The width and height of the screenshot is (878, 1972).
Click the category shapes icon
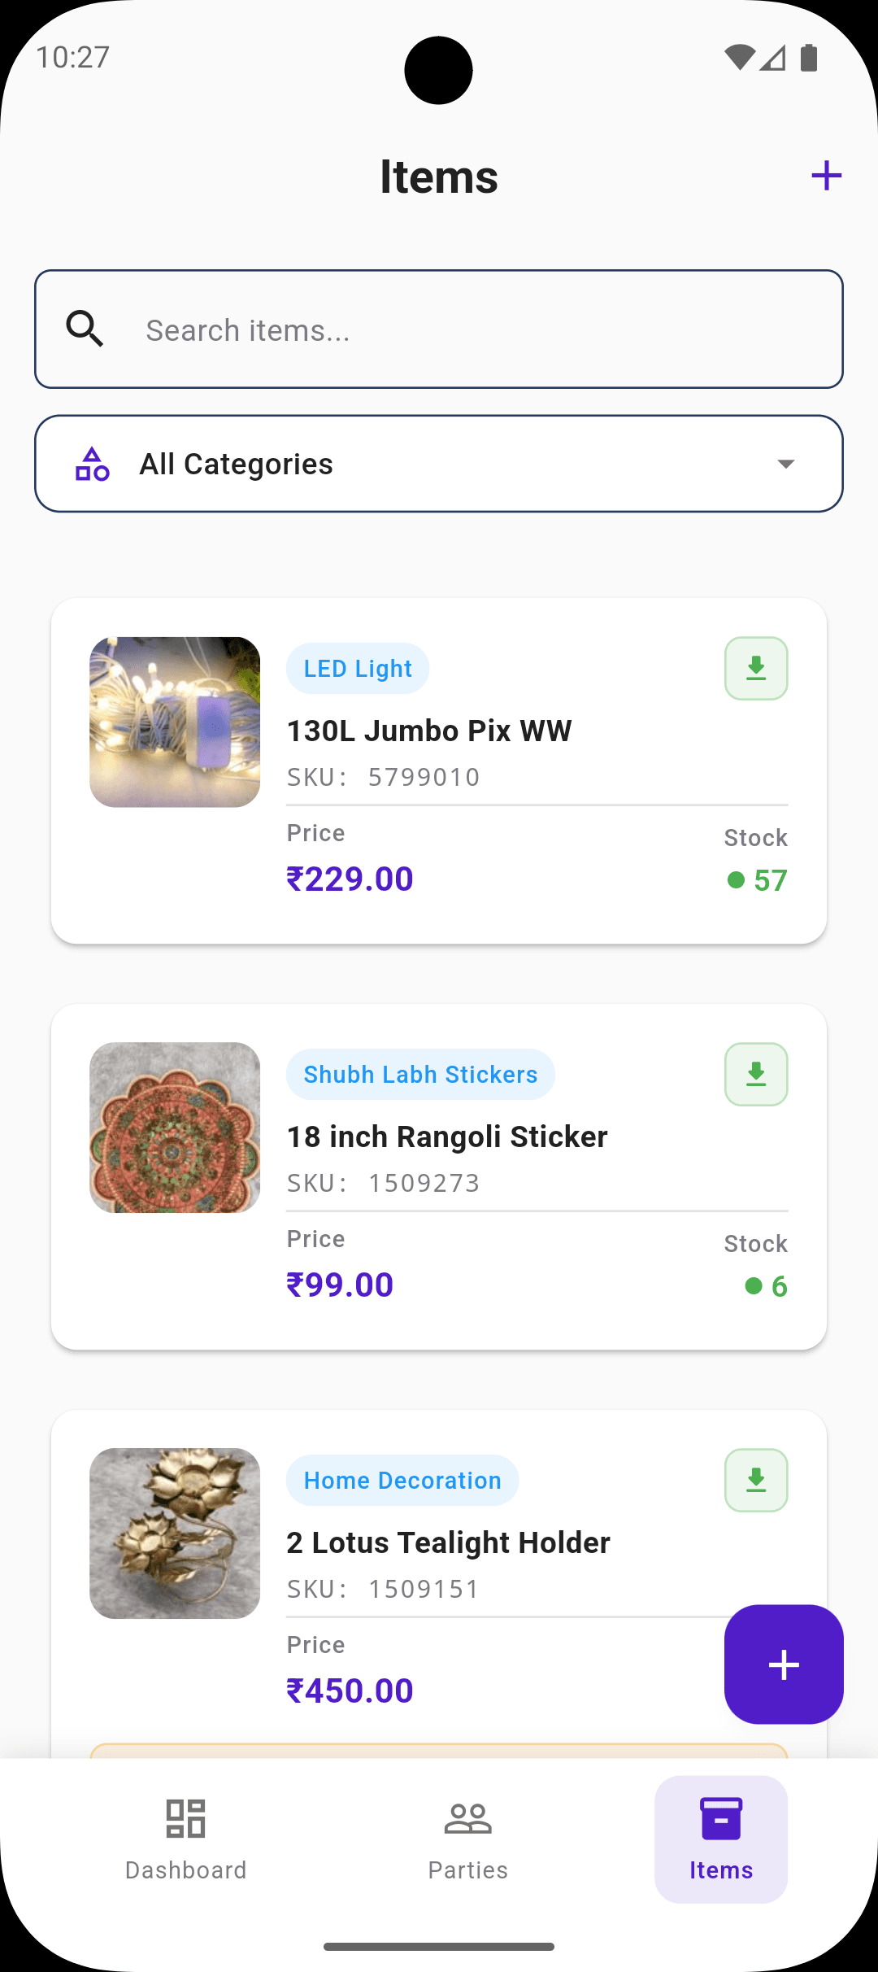[93, 464]
